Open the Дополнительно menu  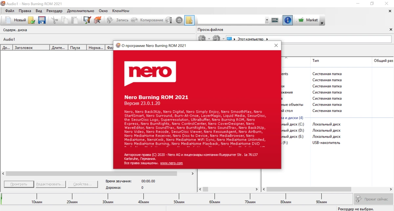tap(80, 11)
